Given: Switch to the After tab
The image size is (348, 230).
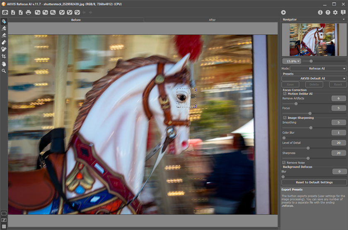Looking at the screenshot, I should pos(212,20).
